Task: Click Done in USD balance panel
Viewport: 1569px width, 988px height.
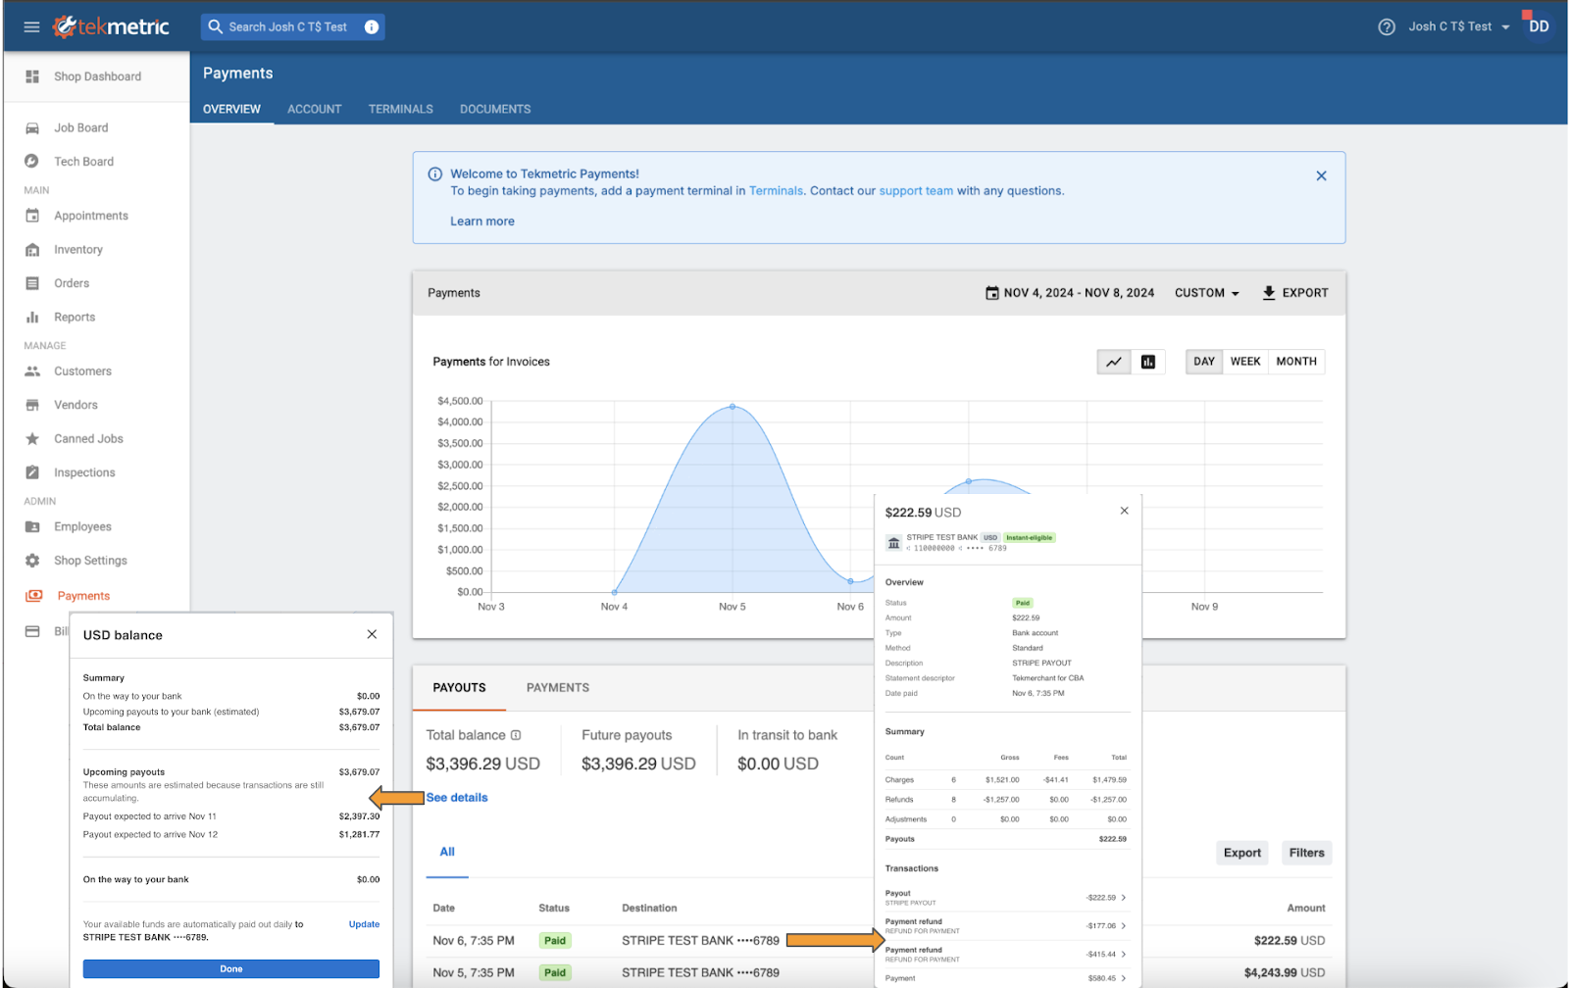Action: point(231,968)
